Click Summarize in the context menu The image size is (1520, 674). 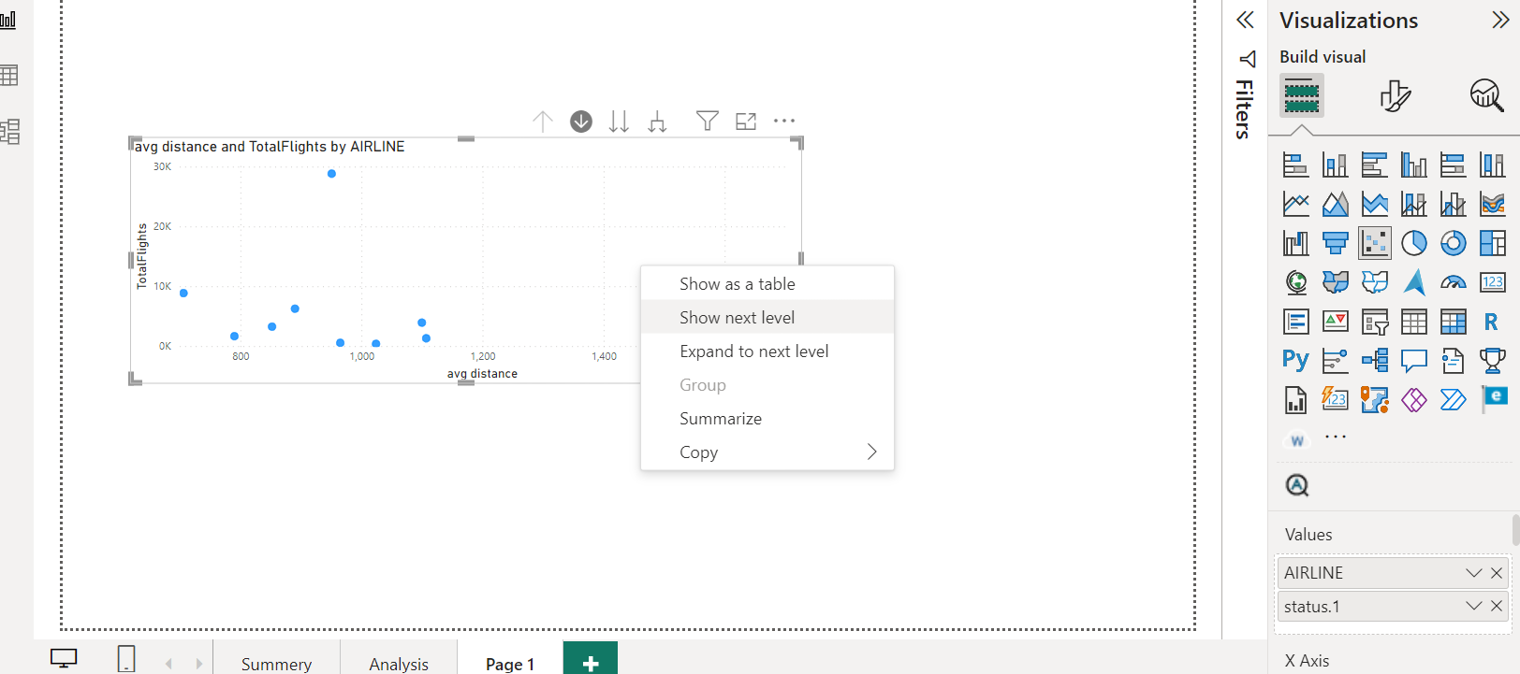point(767,419)
